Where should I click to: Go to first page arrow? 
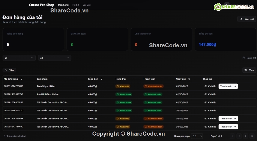point(232,136)
